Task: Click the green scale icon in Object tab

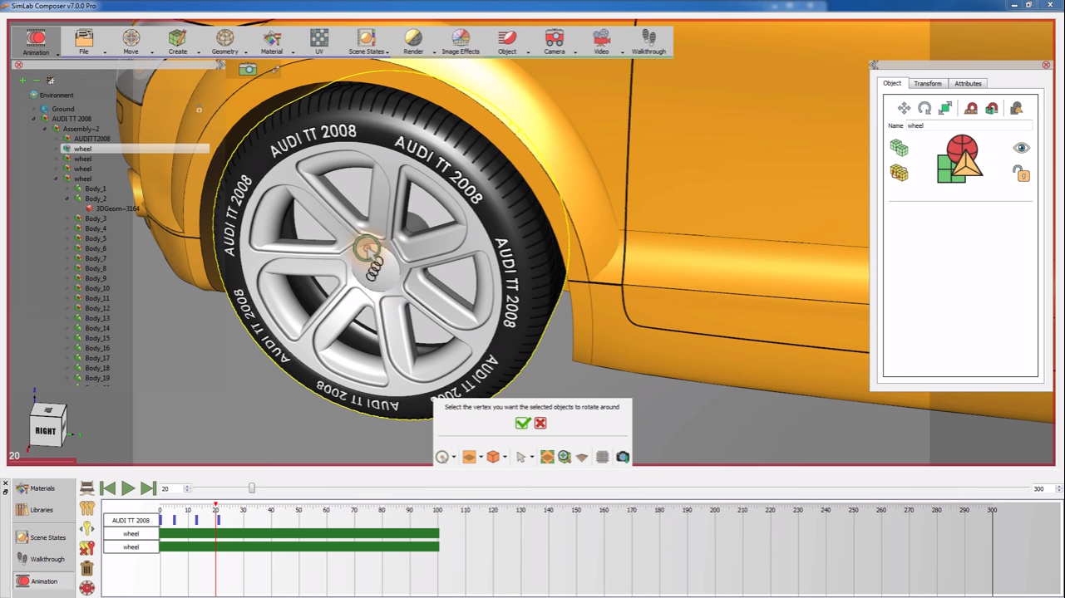Action: tap(945, 108)
